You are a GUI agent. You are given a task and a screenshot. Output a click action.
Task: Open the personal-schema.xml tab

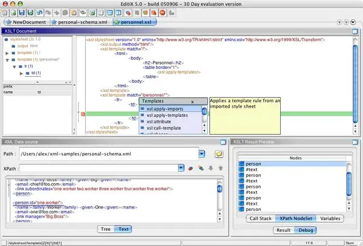click(x=81, y=22)
